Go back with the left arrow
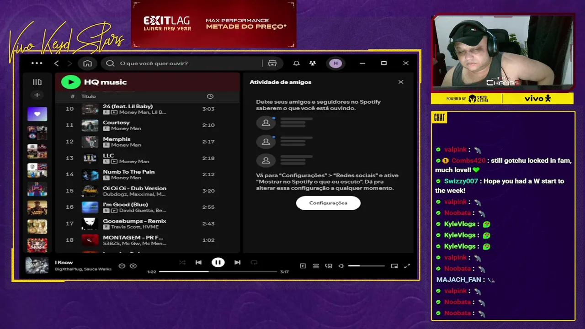 [57, 64]
